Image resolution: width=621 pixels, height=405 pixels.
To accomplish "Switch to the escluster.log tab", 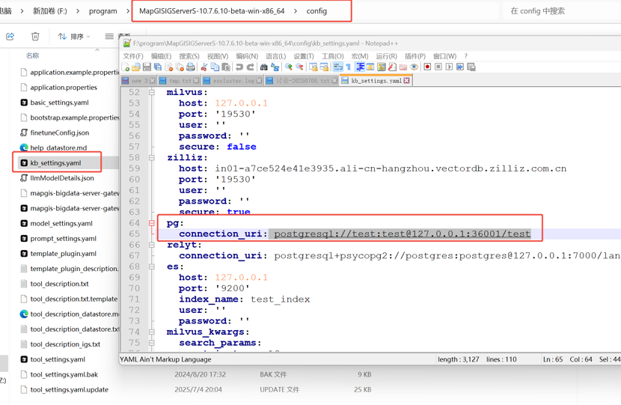I will 233,81.
